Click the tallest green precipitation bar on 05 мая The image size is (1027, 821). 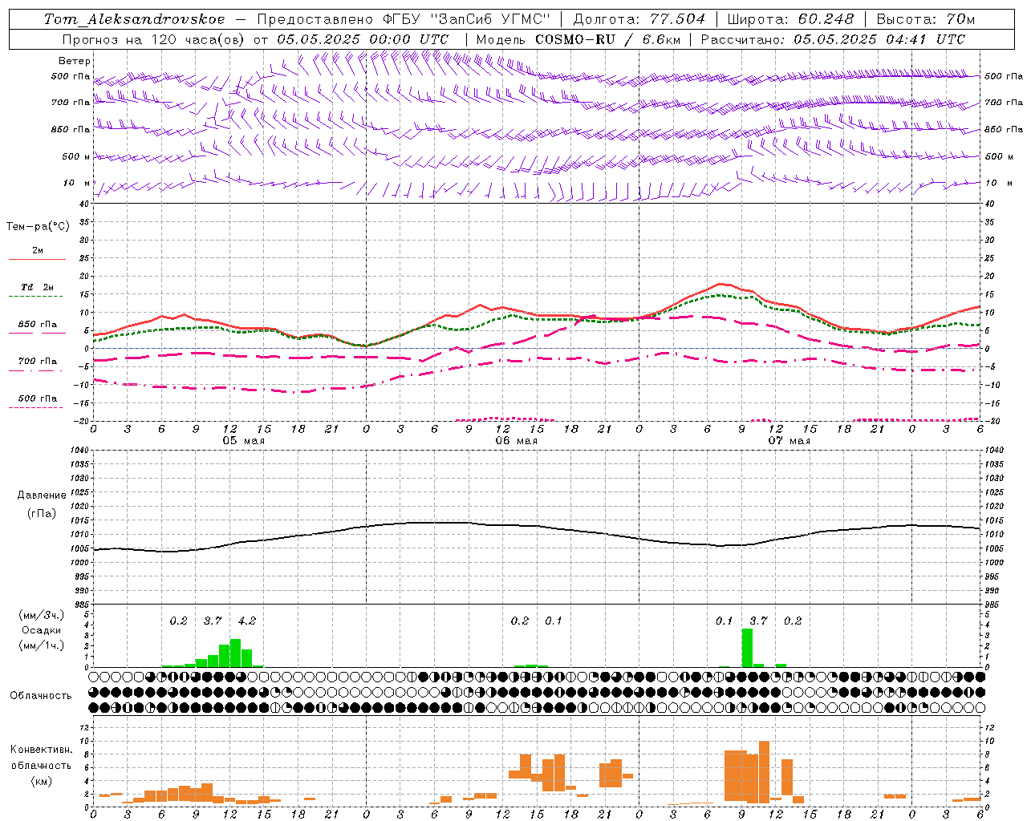point(235,653)
